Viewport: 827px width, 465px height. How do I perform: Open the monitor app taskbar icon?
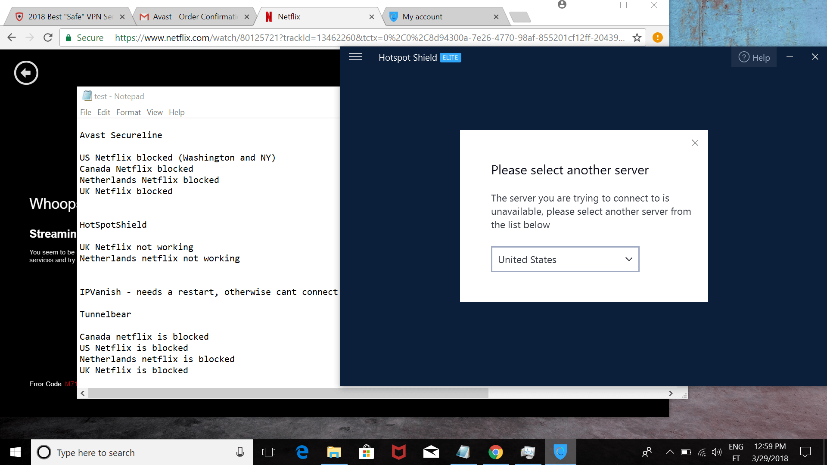point(528,452)
